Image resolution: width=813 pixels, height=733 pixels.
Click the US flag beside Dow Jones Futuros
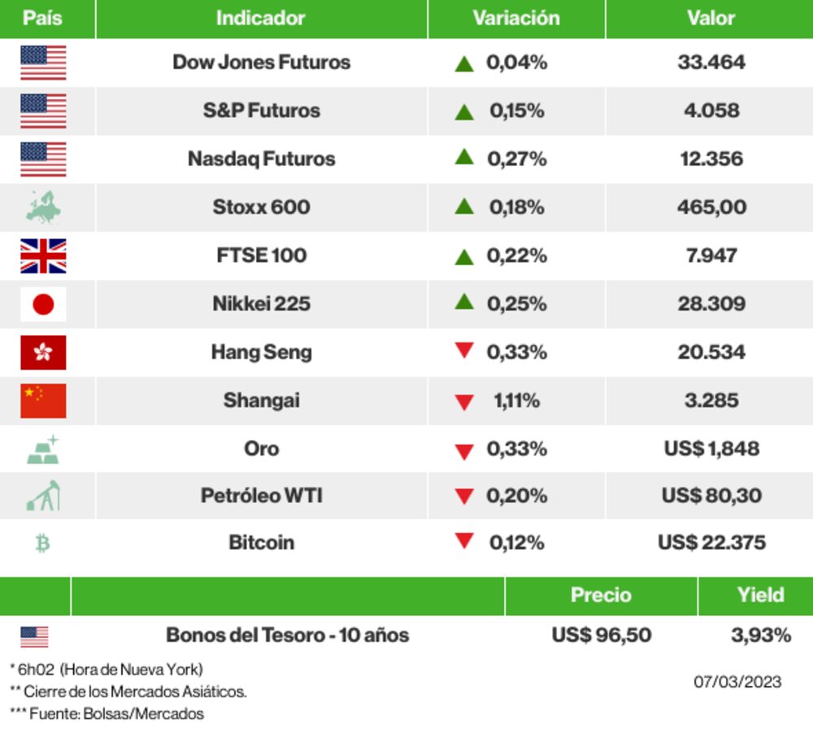coord(43,63)
